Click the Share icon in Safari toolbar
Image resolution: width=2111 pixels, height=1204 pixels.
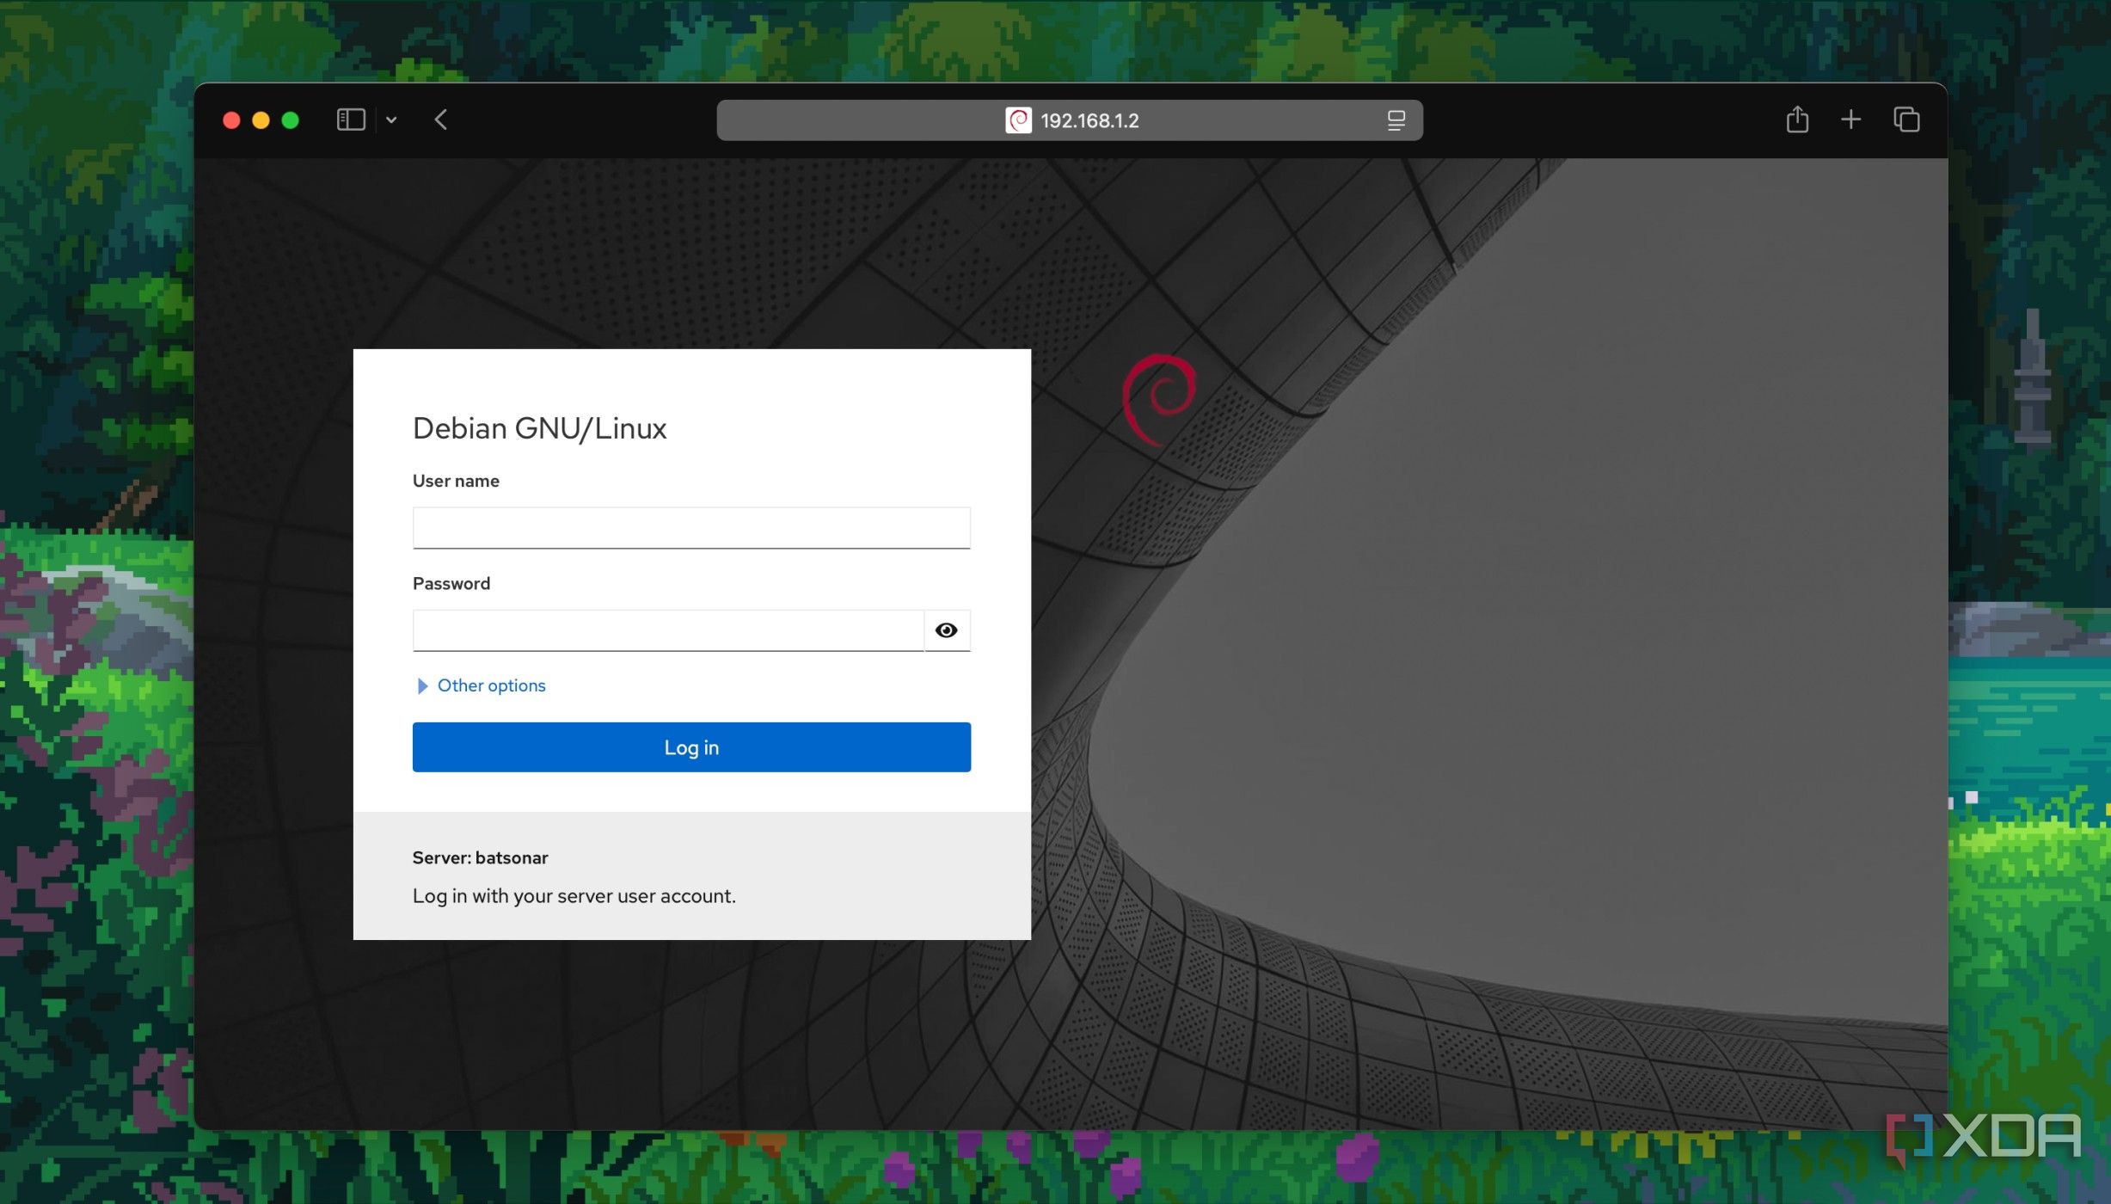1797,119
